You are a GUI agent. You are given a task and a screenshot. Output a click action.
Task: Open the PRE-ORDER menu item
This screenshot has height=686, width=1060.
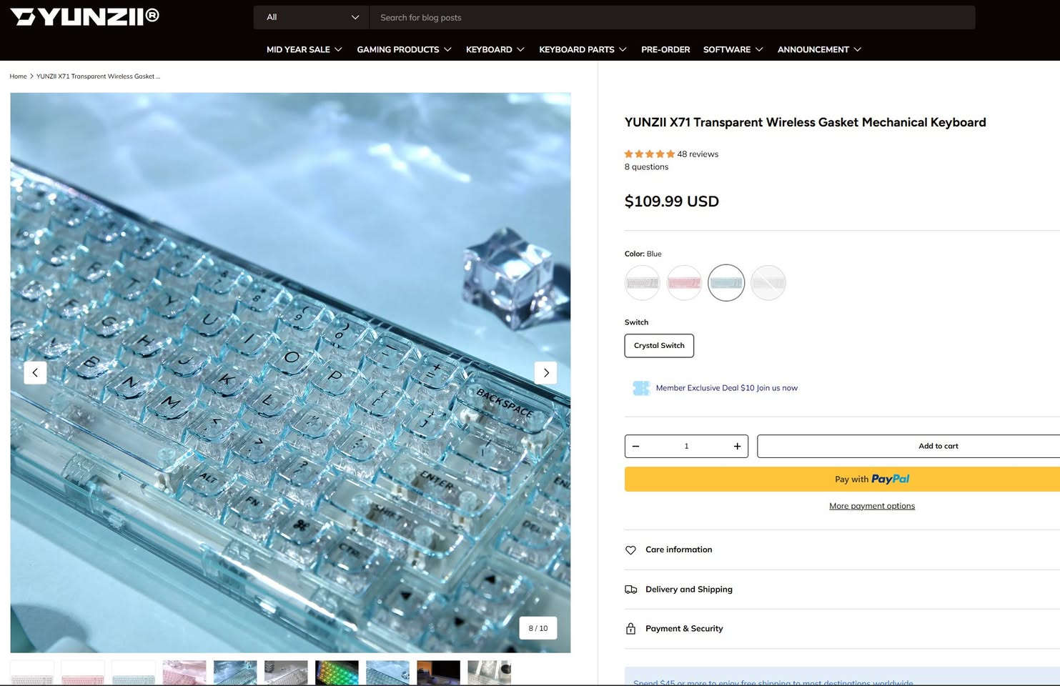(x=665, y=49)
